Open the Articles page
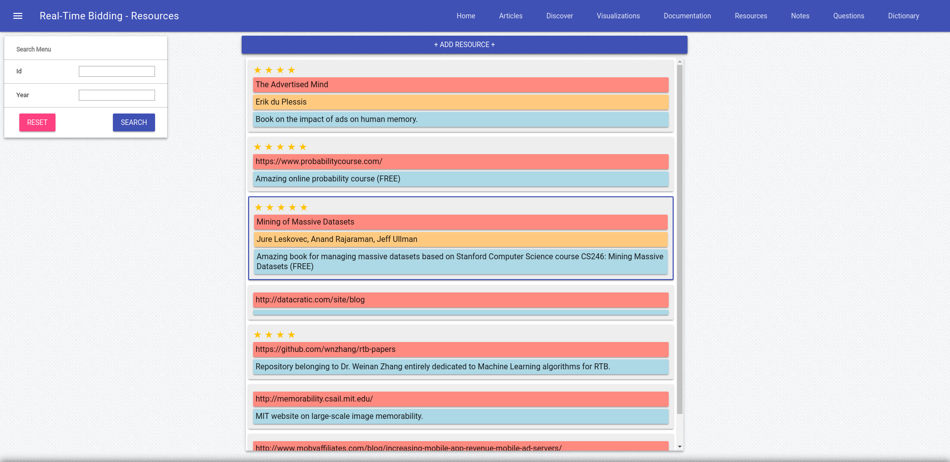Image resolution: width=950 pixels, height=462 pixels. click(x=511, y=16)
